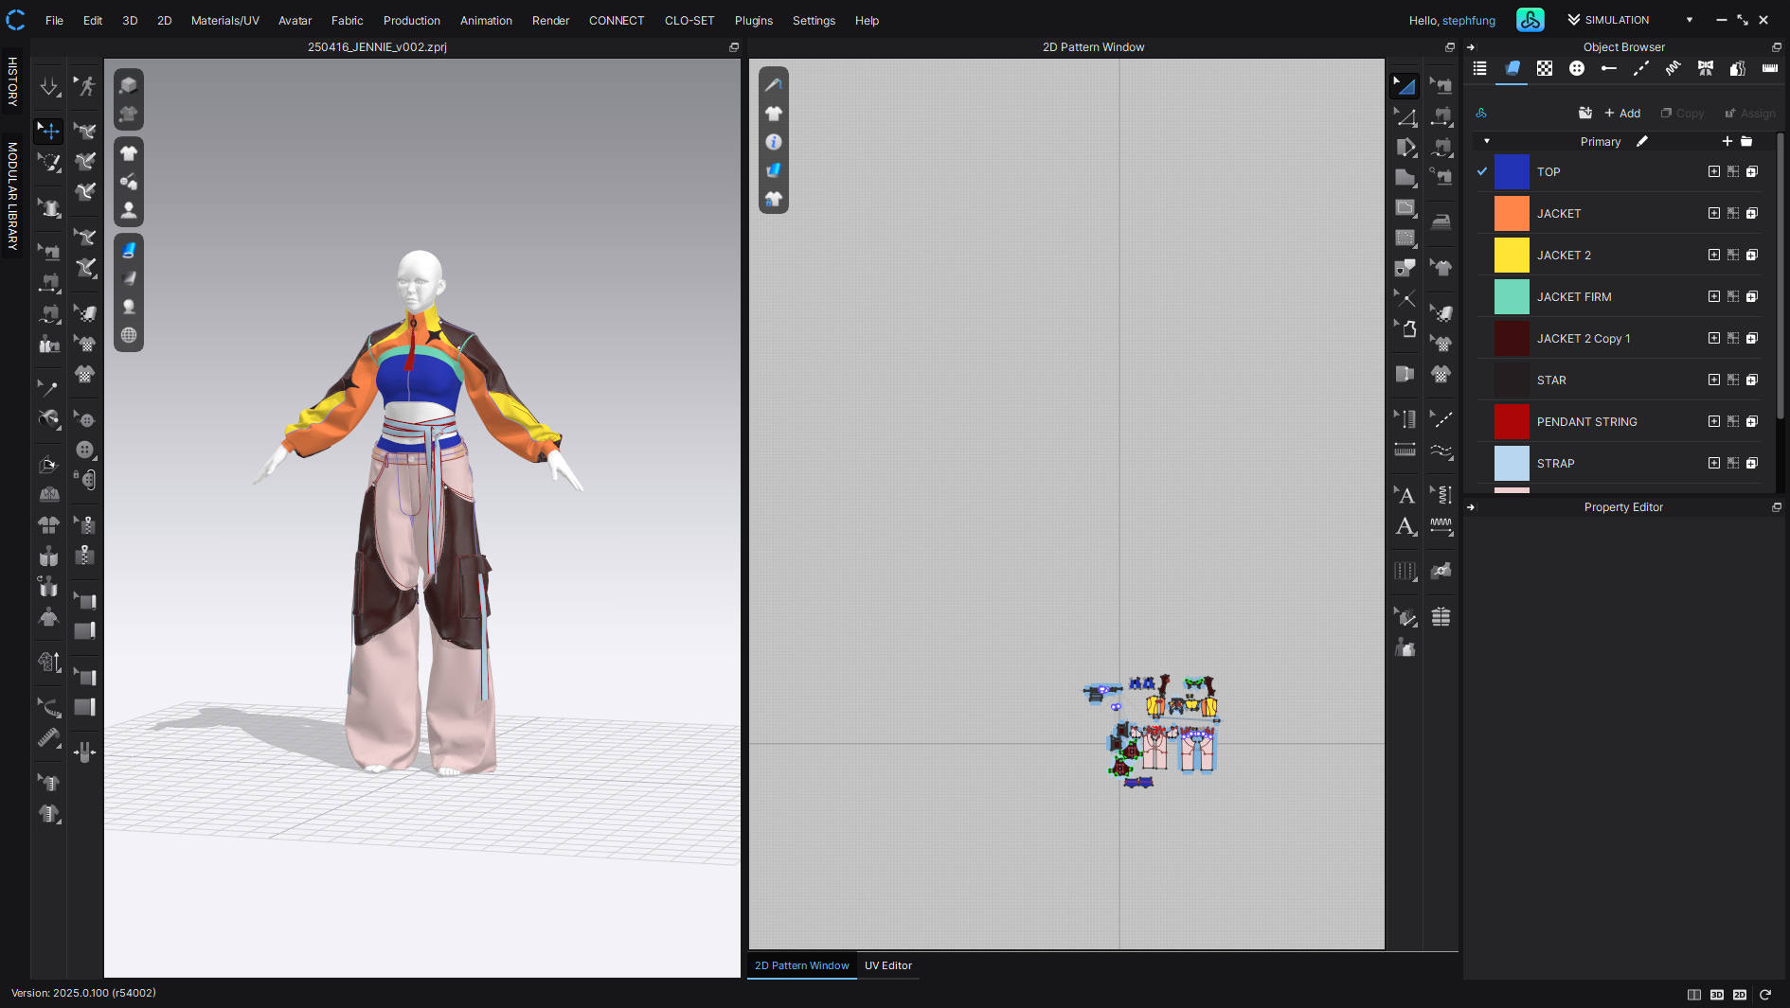Open the Scene list tab in Object Browser
This screenshot has width=1790, height=1008.
pyautogui.click(x=1479, y=68)
